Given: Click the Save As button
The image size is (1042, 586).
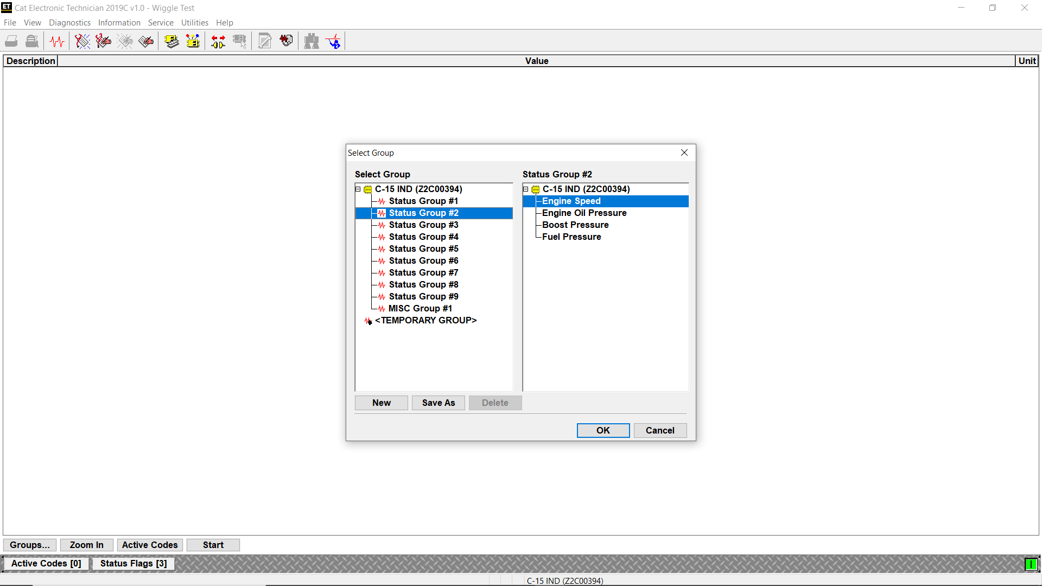Looking at the screenshot, I should [x=439, y=403].
